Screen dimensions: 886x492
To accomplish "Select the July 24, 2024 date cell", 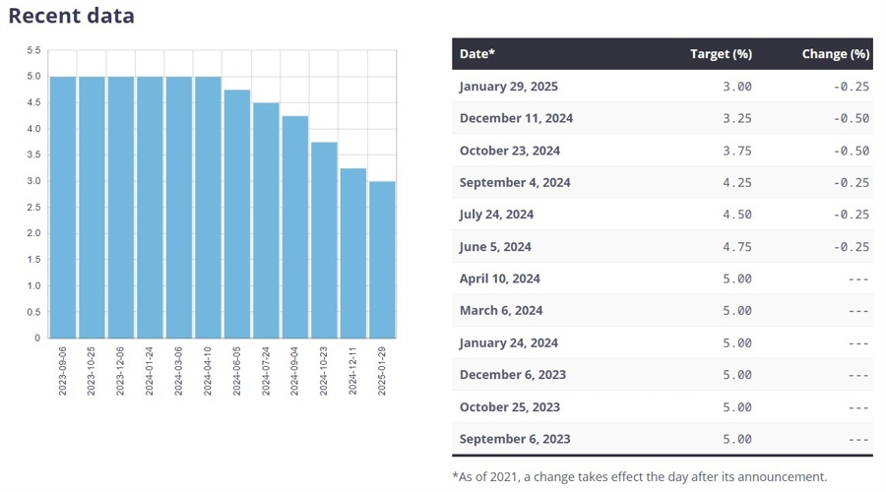I will 496,215.
